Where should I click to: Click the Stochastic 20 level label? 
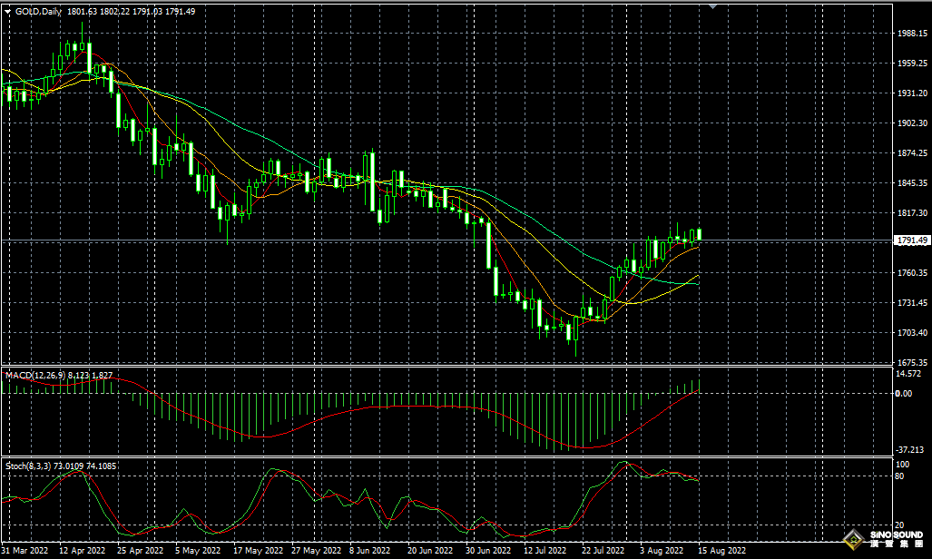901,525
